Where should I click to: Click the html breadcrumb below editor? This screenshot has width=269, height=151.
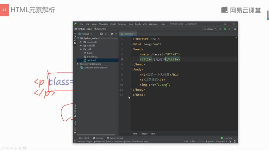135,134
